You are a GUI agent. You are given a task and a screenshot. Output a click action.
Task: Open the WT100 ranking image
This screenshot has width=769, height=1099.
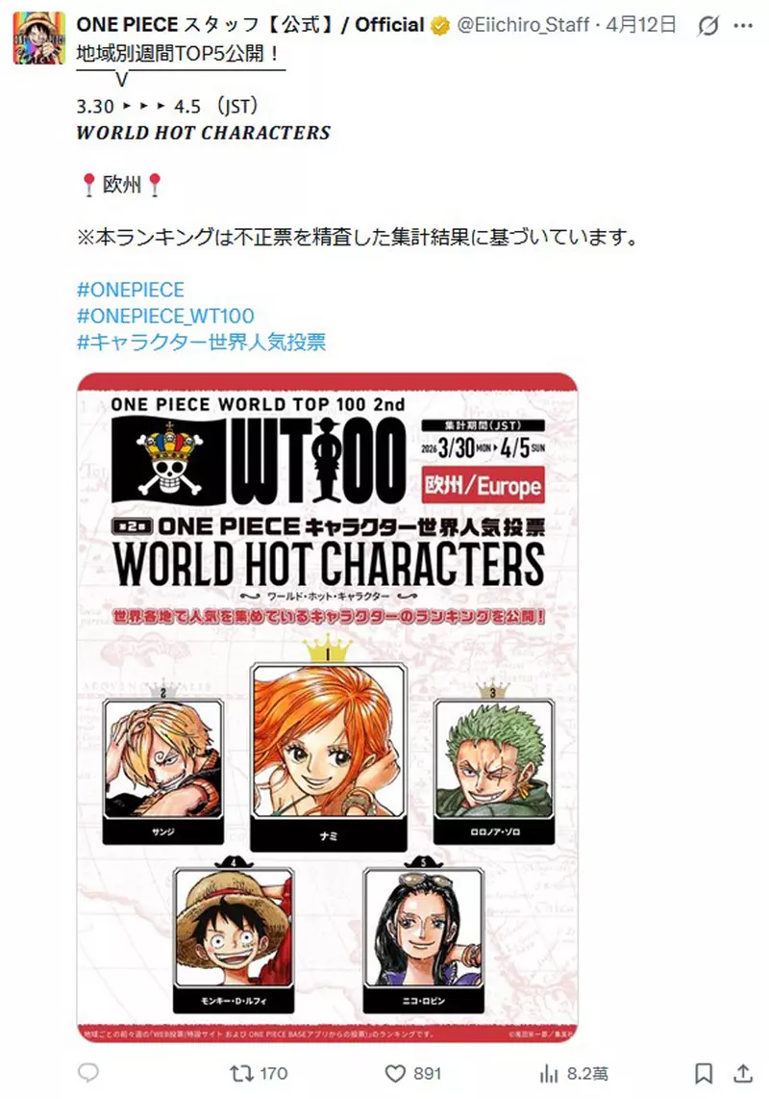pos(327,708)
